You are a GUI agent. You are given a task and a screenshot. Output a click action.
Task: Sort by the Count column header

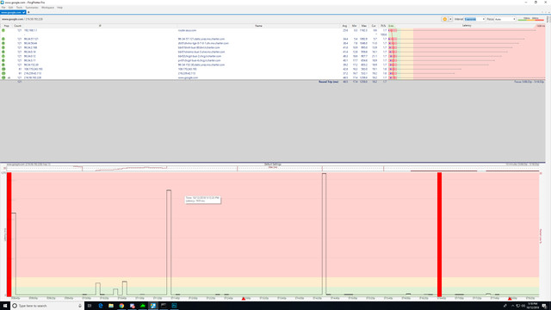click(x=17, y=26)
